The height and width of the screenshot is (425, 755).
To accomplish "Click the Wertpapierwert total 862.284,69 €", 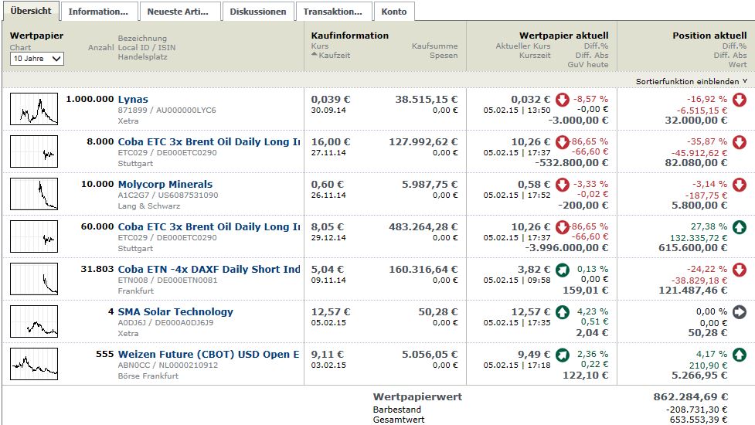I will click(691, 397).
